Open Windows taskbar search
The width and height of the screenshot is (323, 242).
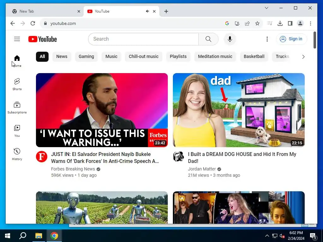click(23, 236)
